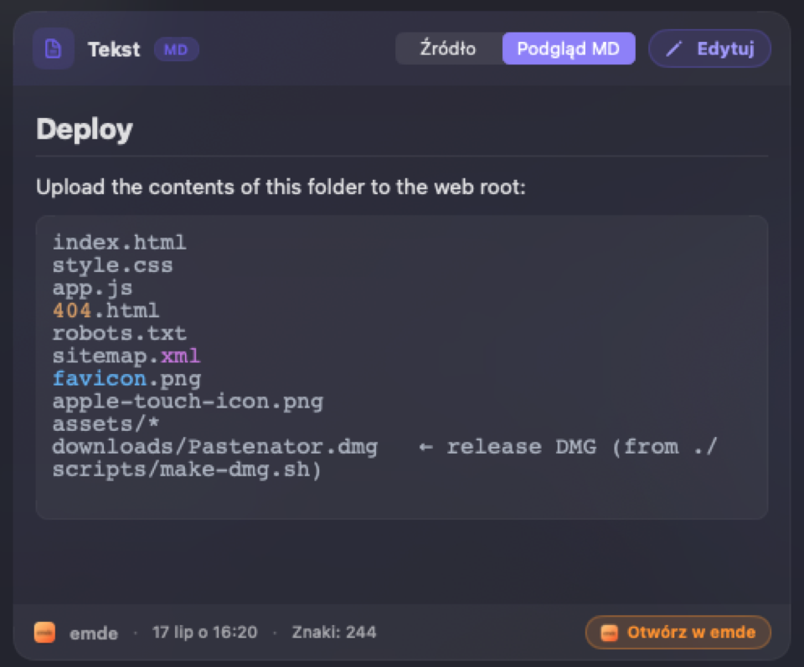Click the Edytuj button
Viewport: 804px width, 667px height.
pyautogui.click(x=709, y=49)
